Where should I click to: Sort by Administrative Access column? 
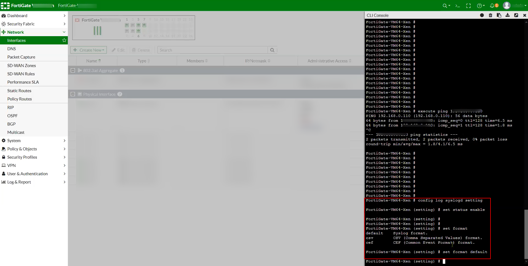point(329,61)
